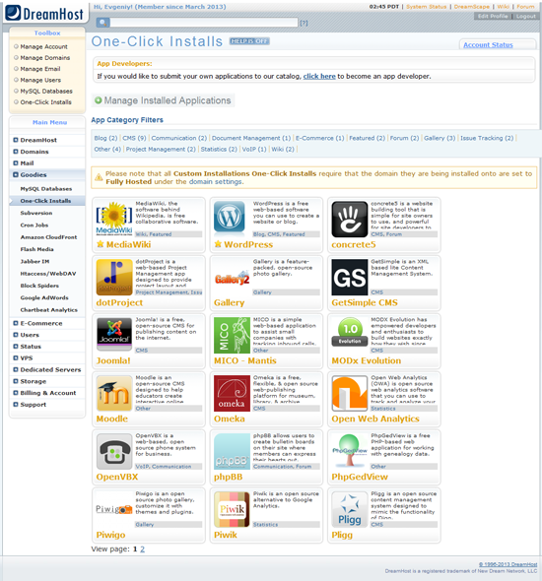Follow the 'click here' app developer link
542x581 pixels.
click(x=319, y=77)
